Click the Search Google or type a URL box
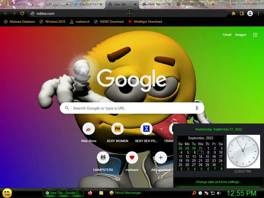 click(x=132, y=108)
